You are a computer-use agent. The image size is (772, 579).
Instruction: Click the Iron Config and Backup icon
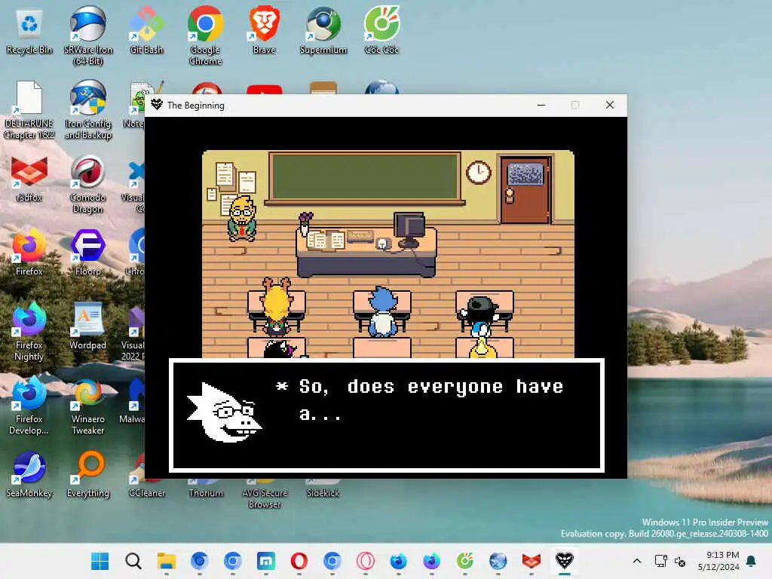[88, 110]
